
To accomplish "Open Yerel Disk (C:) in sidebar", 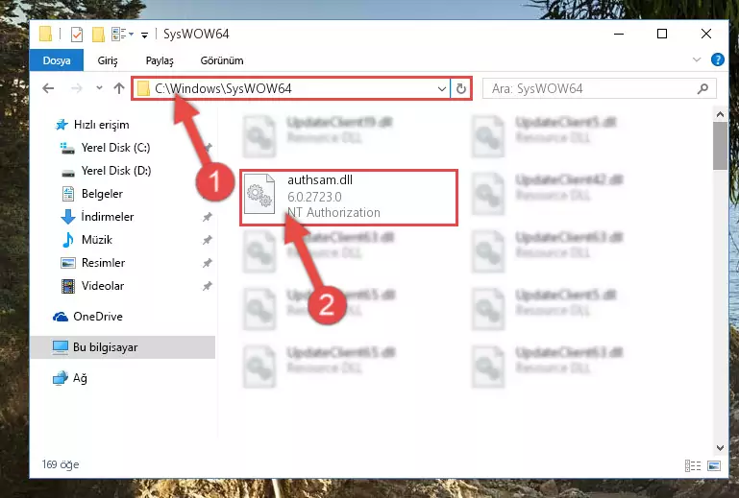I will (115, 148).
